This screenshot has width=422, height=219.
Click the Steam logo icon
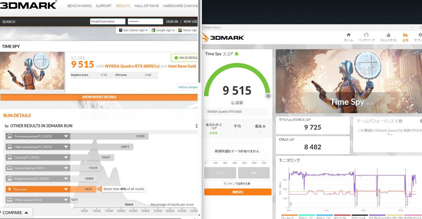[180, 30]
